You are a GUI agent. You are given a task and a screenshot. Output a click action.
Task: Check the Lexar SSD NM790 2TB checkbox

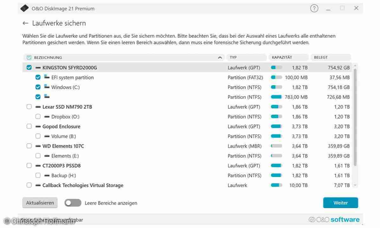[29, 107]
